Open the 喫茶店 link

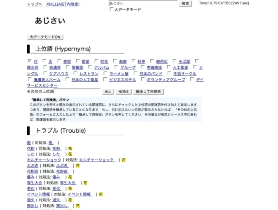click(162, 62)
